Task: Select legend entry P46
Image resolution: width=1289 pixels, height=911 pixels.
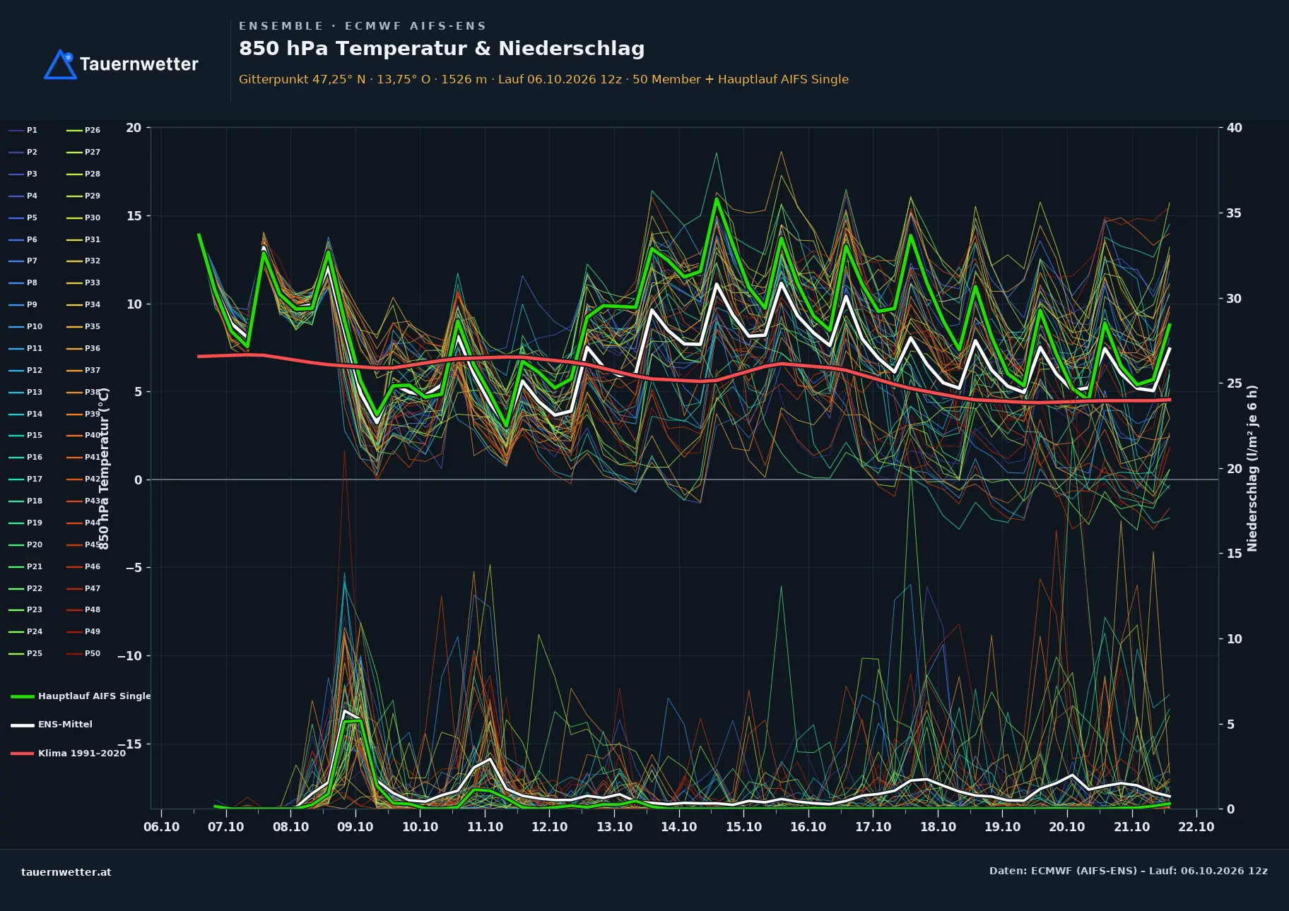Action: [x=83, y=566]
